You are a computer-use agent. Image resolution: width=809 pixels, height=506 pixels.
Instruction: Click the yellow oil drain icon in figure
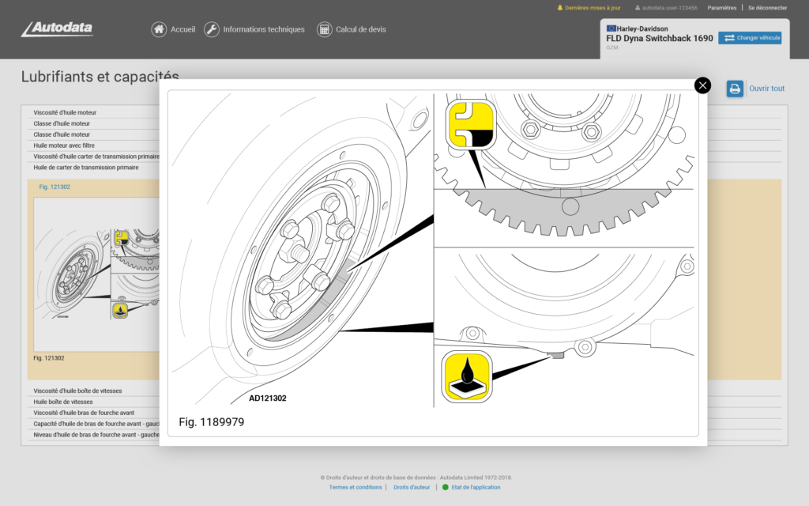click(x=466, y=376)
